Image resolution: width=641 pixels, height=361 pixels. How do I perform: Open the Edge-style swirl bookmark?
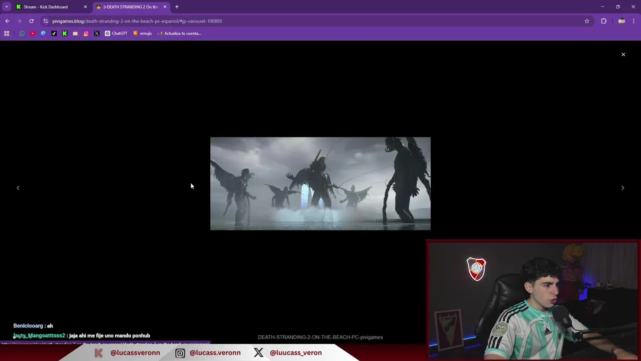pyautogui.click(x=43, y=33)
